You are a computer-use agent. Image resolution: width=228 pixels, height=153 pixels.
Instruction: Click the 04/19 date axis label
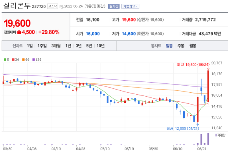(x=56, y=149)
